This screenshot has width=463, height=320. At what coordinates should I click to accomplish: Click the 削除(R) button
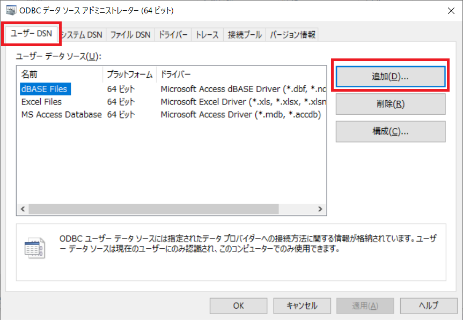(x=391, y=104)
